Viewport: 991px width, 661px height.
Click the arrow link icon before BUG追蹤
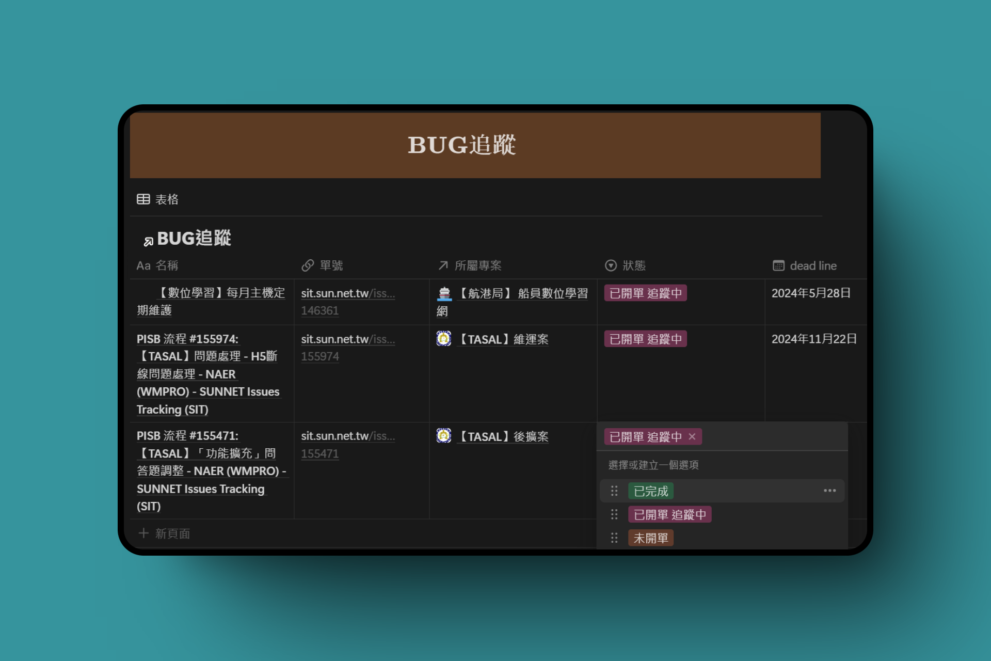click(x=148, y=241)
